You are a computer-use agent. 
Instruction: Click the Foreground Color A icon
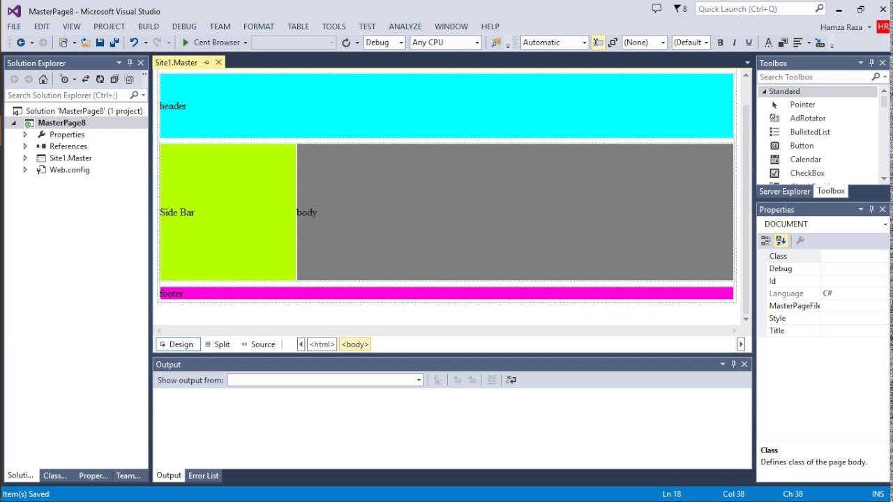768,43
